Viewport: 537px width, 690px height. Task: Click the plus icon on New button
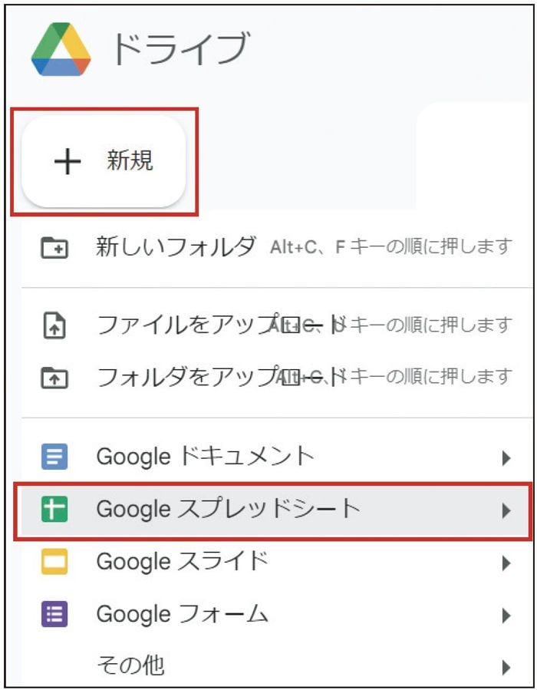click(68, 161)
